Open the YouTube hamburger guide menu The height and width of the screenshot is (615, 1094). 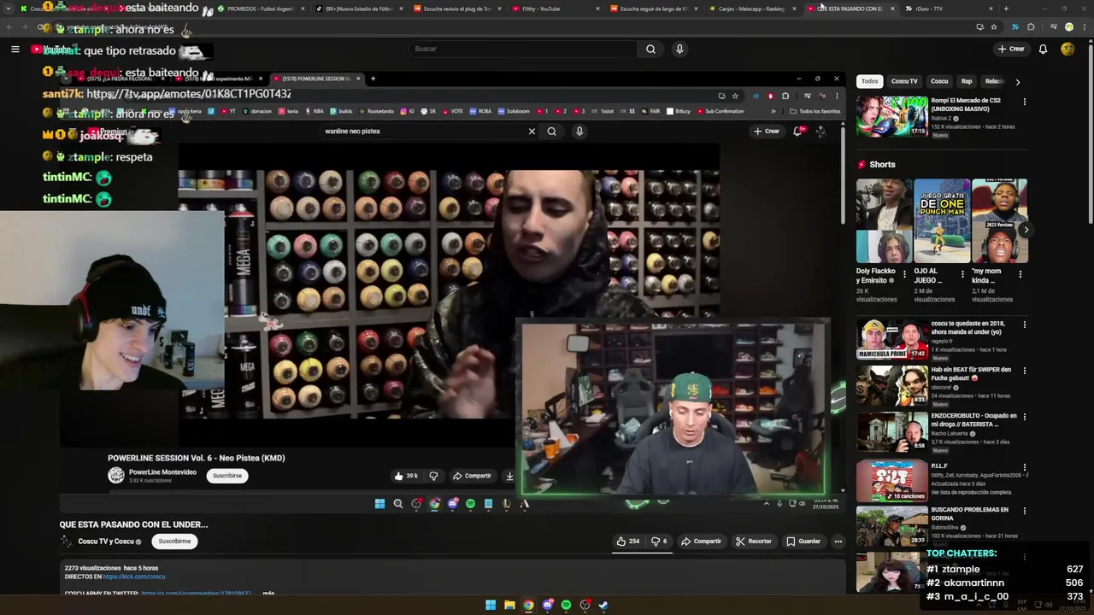(x=15, y=49)
